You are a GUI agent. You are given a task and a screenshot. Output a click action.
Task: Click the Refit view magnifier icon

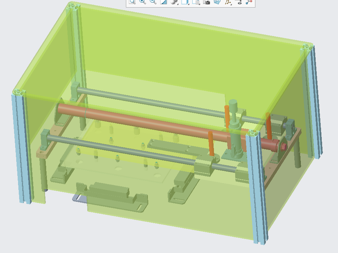pyautogui.click(x=132, y=2)
